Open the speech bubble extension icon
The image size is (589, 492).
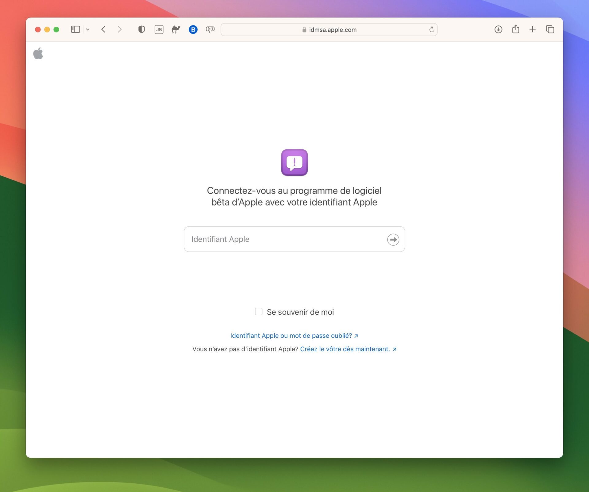210,29
